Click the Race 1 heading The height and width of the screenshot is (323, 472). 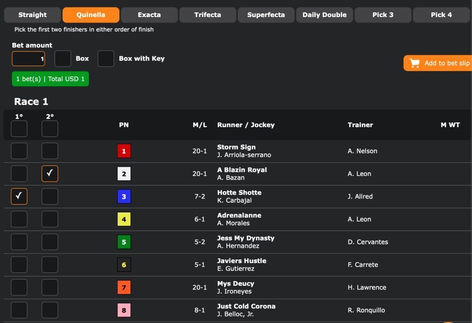pyautogui.click(x=31, y=101)
